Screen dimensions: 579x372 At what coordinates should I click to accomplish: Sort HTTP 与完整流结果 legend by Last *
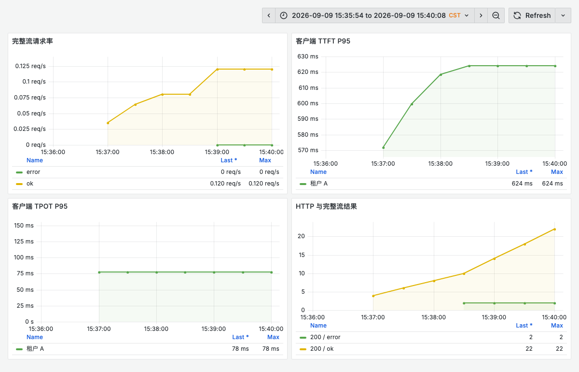pos(524,326)
